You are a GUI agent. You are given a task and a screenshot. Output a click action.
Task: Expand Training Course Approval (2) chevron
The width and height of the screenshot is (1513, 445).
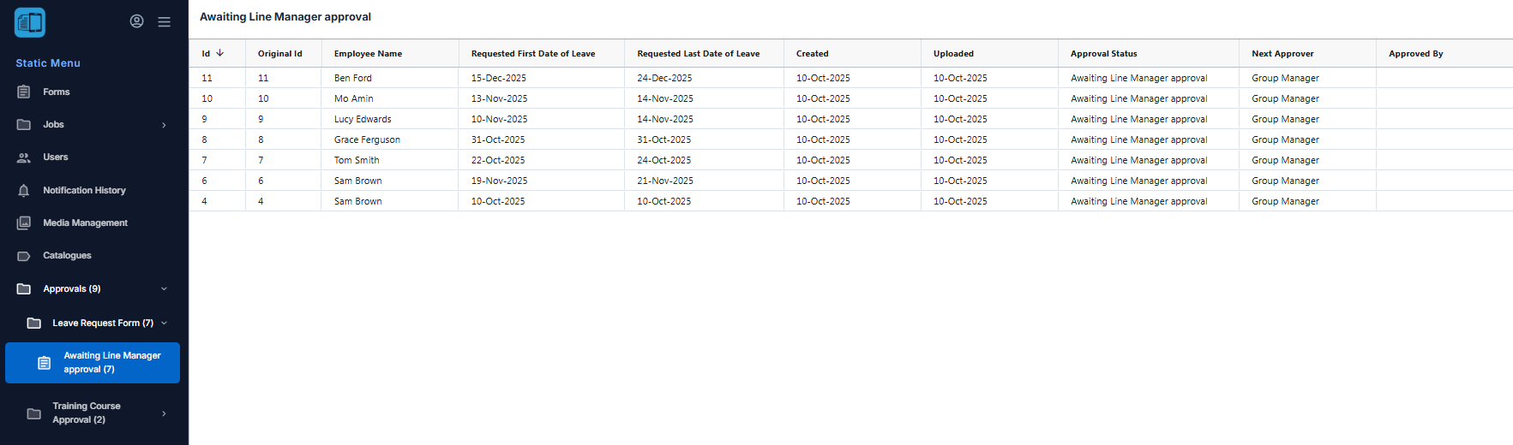pyautogui.click(x=164, y=413)
